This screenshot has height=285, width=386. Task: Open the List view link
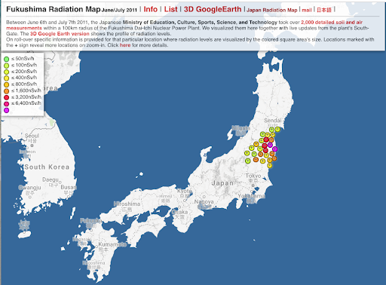point(170,9)
